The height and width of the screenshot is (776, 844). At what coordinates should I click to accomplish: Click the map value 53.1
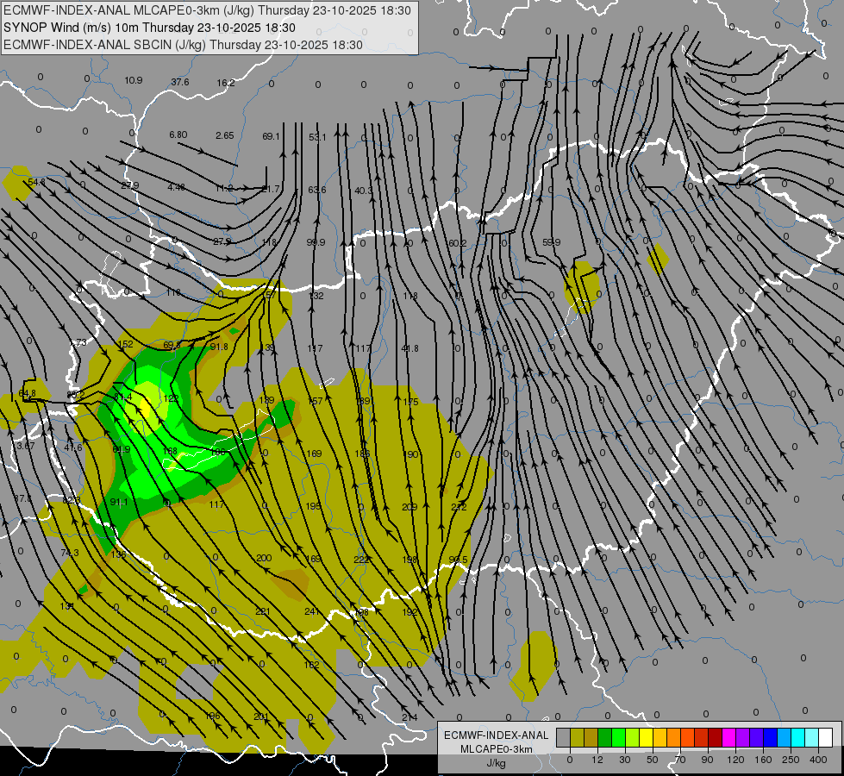click(317, 137)
